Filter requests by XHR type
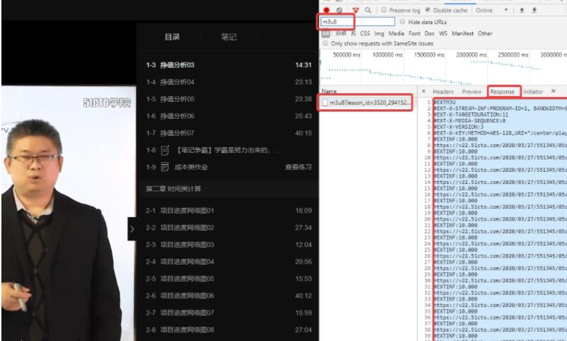The image size is (567, 341). pos(340,33)
